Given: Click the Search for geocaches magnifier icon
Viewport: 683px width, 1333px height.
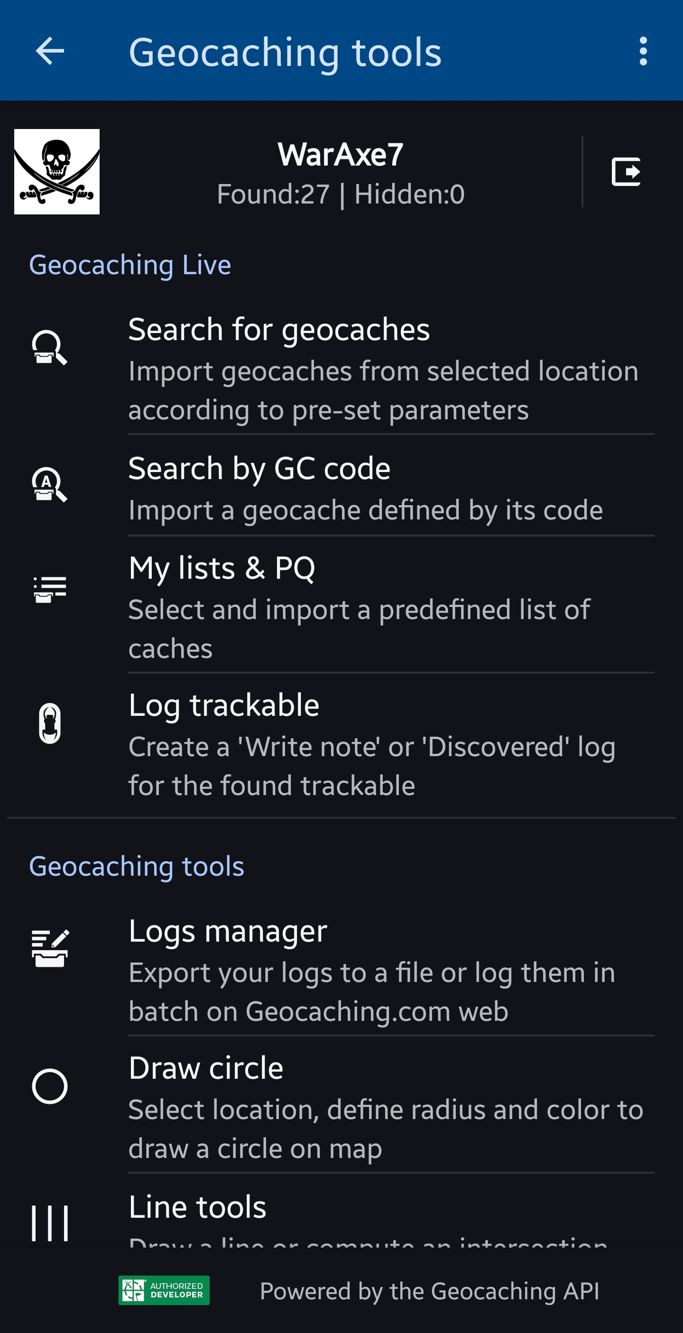Looking at the screenshot, I should (50, 347).
